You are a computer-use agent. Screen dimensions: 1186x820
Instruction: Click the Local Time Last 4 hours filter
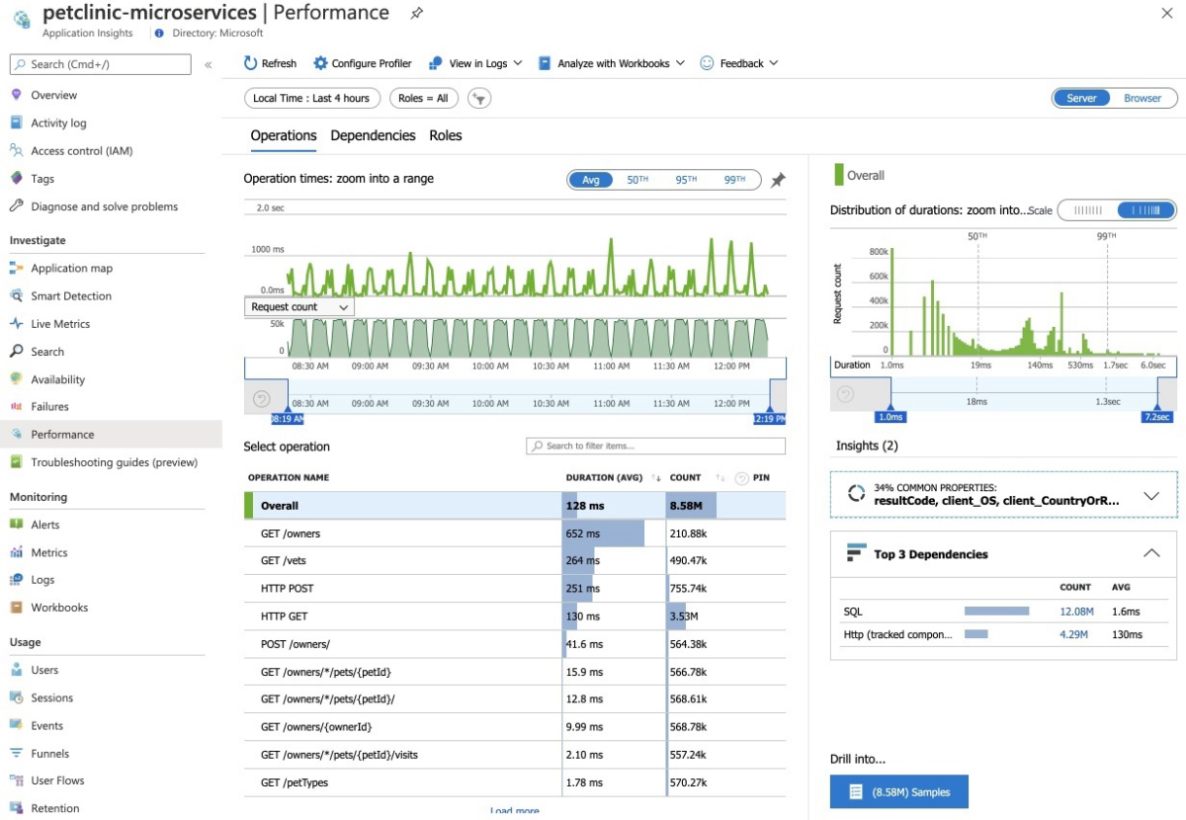[311, 98]
